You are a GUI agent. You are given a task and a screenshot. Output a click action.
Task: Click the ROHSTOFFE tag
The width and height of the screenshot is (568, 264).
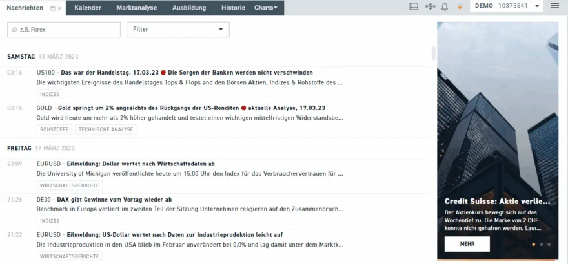54,129
